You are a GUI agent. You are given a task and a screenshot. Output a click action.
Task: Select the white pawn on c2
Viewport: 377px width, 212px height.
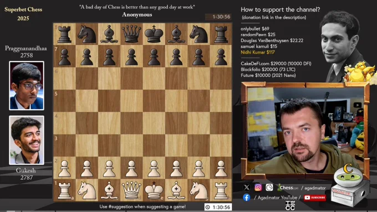click(x=109, y=168)
